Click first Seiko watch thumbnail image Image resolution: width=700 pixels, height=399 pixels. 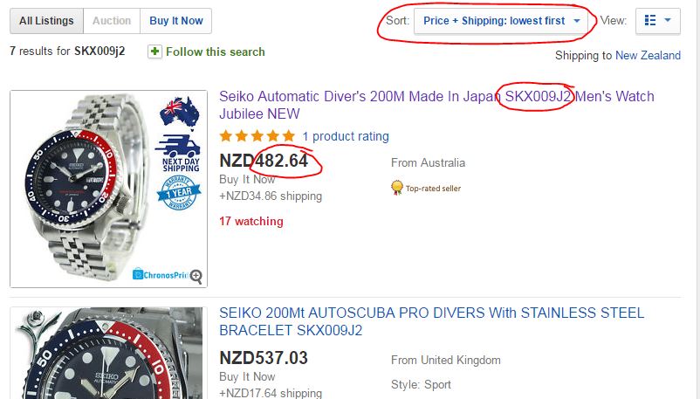[108, 189]
